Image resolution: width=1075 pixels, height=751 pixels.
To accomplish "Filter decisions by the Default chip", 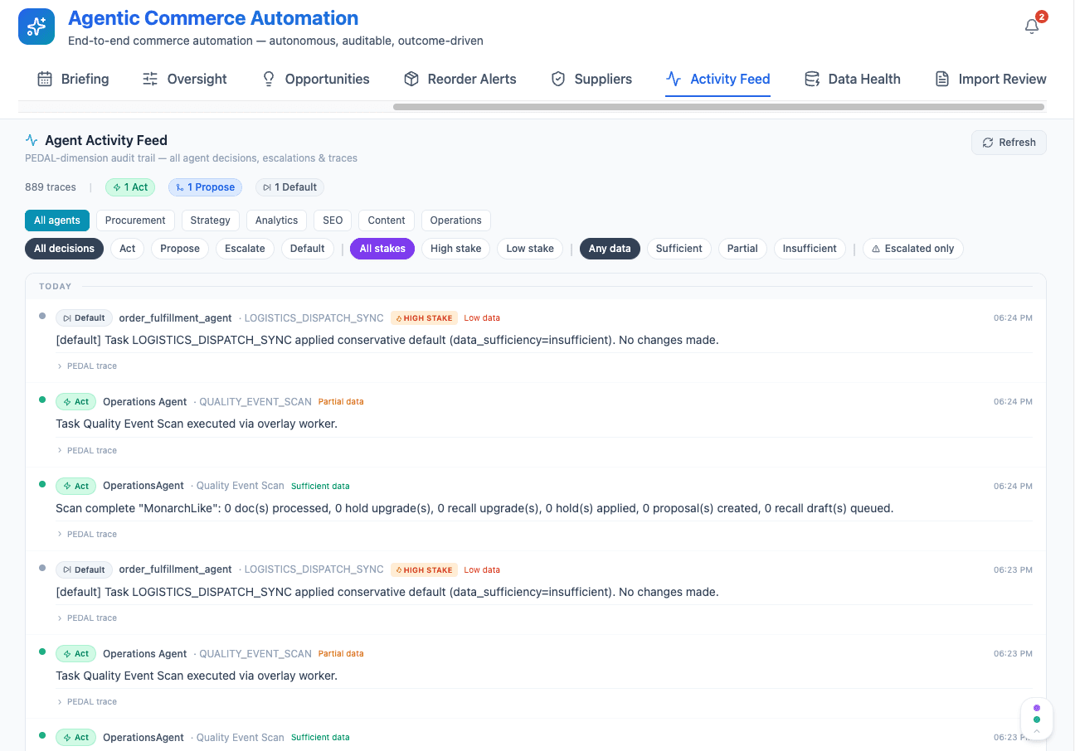I will tap(308, 249).
